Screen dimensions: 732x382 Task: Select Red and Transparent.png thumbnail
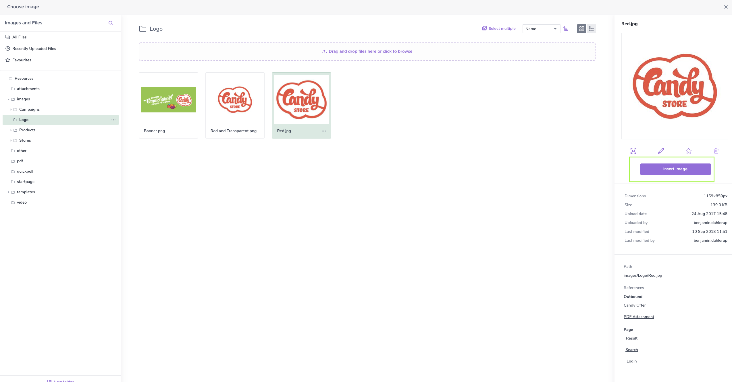tap(235, 100)
